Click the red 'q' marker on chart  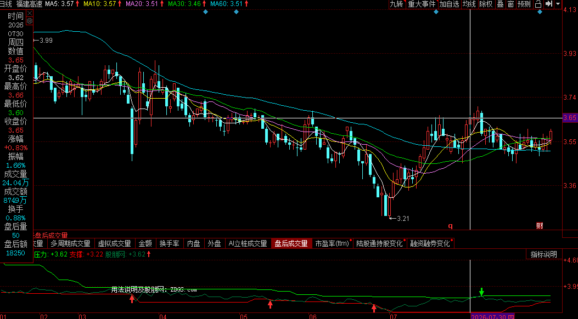[450, 225]
